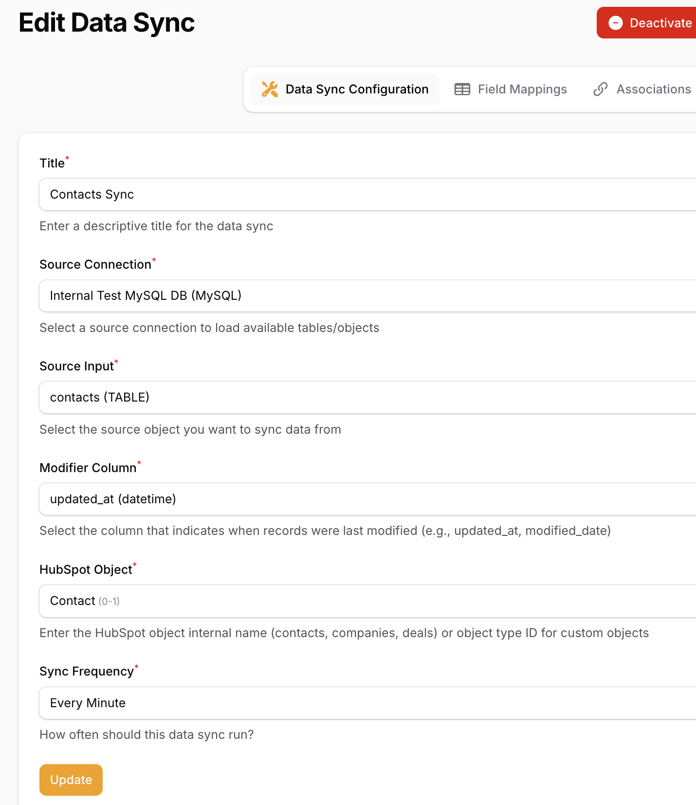696x805 pixels.
Task: Switch to the Associations tab
Action: (x=642, y=89)
